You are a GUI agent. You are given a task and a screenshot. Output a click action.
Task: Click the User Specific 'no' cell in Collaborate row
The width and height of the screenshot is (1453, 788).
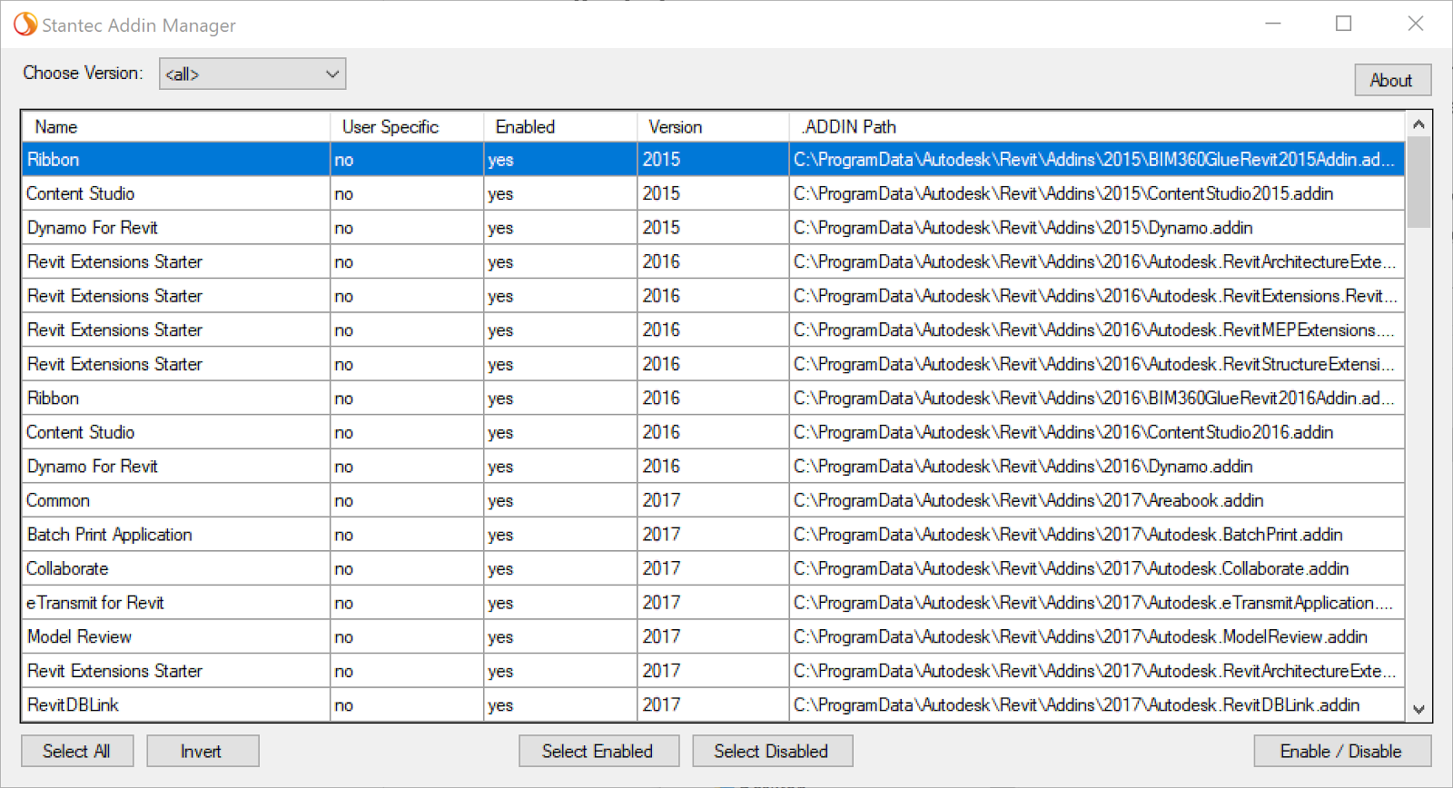pyautogui.click(x=407, y=568)
